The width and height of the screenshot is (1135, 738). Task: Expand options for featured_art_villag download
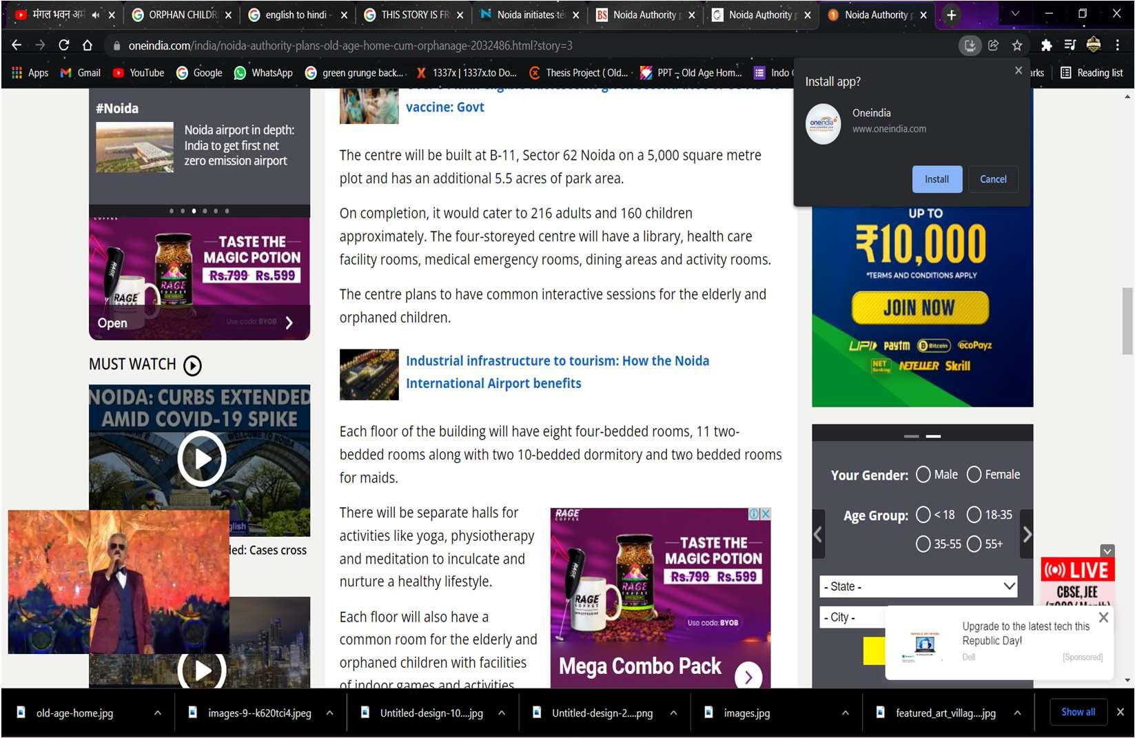point(1017,713)
